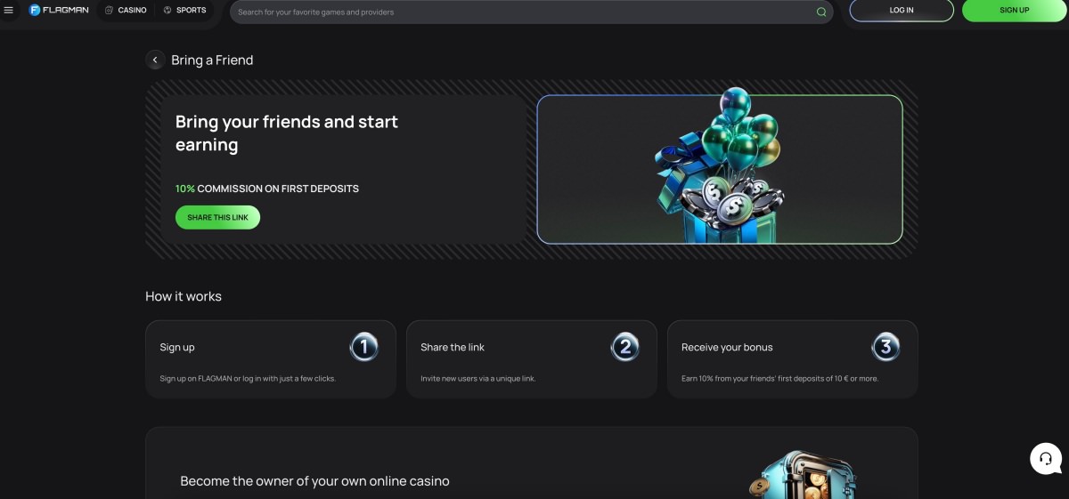Click the LOG IN button
Screen dimensions: 1069x499
click(x=902, y=11)
